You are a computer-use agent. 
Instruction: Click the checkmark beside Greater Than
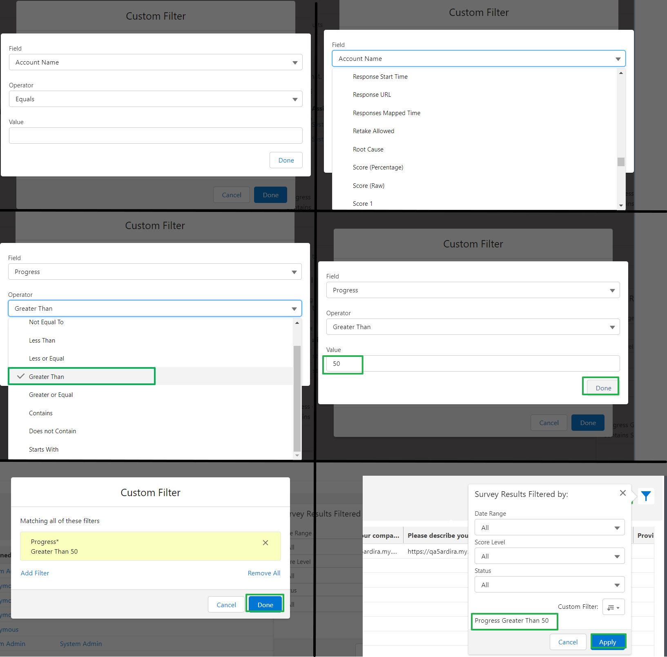click(x=20, y=376)
